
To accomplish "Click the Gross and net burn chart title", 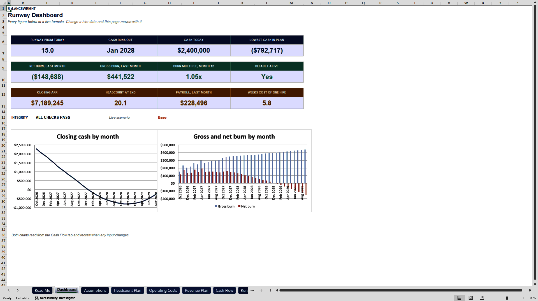I will coord(234,137).
